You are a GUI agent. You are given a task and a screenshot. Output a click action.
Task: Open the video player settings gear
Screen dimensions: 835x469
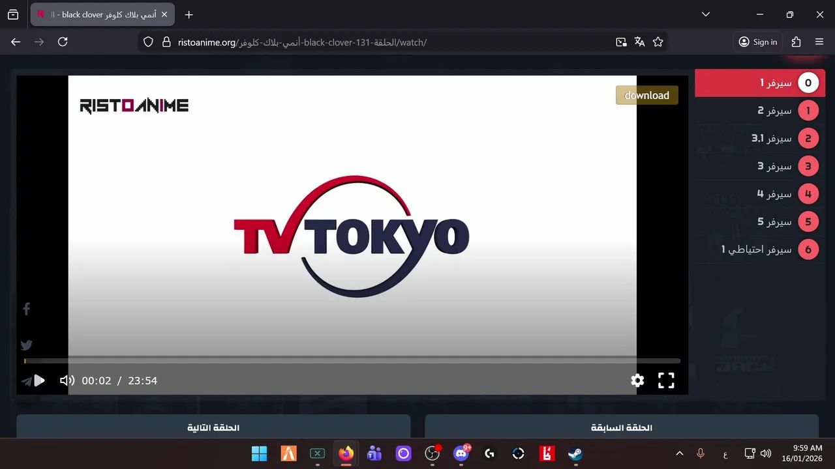point(637,380)
